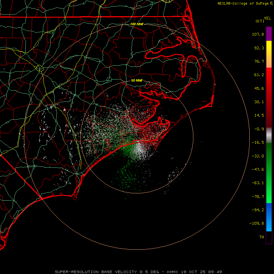Click the 45.6 velocity scale value
This screenshot has width=274, height=274.
[259, 88]
